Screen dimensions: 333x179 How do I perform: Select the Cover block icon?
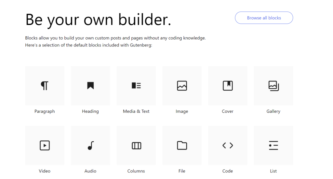tap(228, 86)
